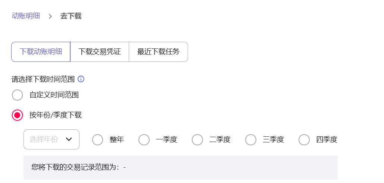Open the 下载交易凭证 tab
Viewport: 384px width, 183px height.
tap(100, 52)
